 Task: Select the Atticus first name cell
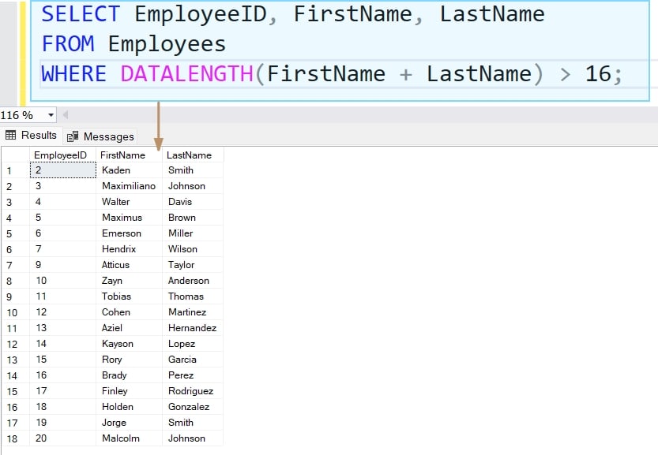[130, 265]
